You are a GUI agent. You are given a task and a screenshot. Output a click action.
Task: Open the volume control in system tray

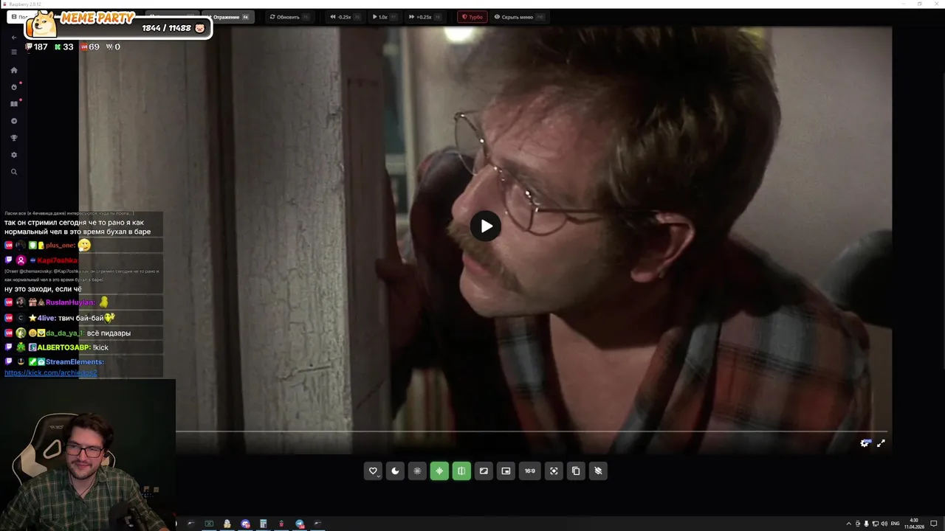tap(884, 524)
